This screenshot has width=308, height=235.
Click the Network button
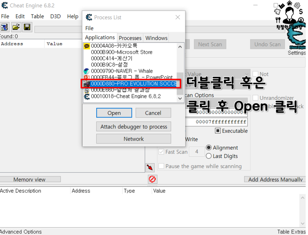[x=134, y=139]
